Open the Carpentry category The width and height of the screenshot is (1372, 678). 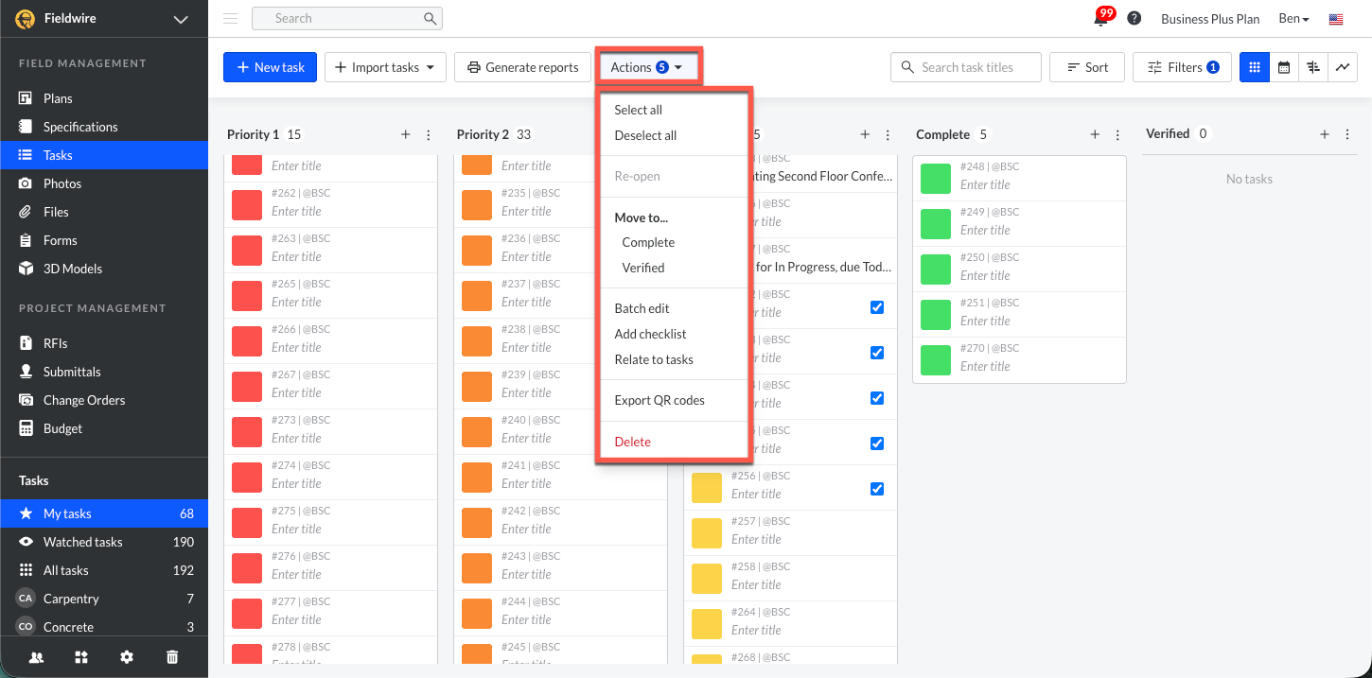point(104,599)
